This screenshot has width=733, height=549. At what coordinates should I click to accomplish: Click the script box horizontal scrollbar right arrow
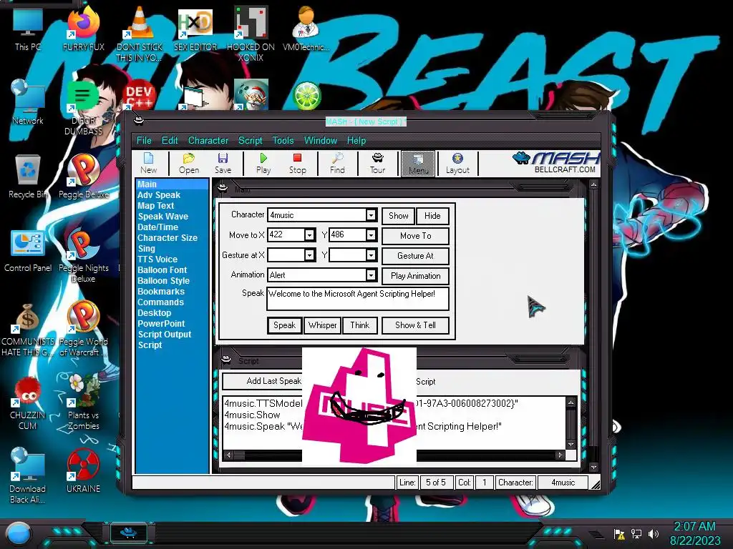tap(560, 455)
